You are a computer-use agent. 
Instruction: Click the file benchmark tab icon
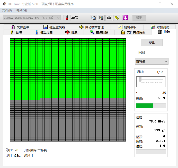[x=13, y=27]
